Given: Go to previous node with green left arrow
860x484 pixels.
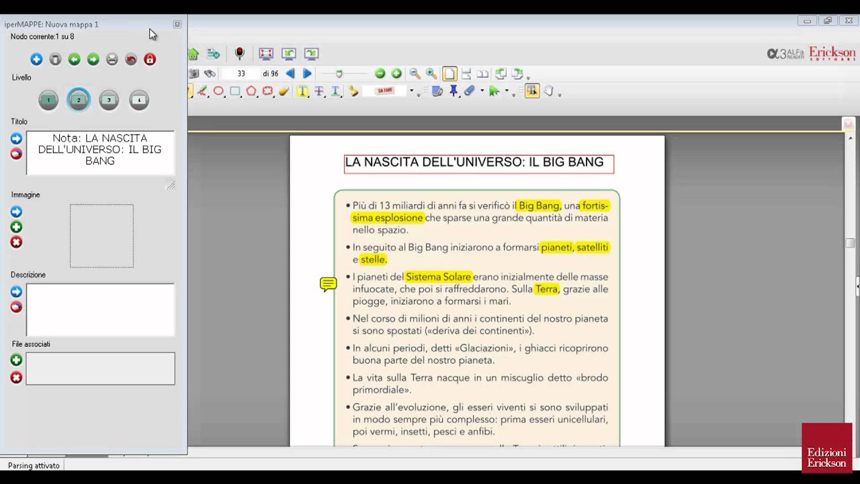Looking at the screenshot, I should (x=74, y=60).
